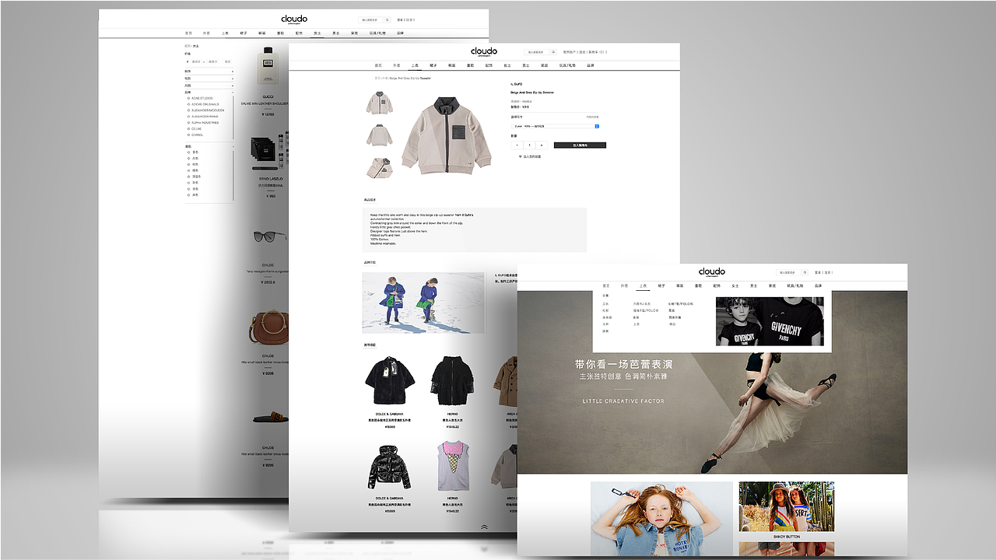
Task: Open BANDY BUTTON image on homepage
Action: (x=786, y=506)
